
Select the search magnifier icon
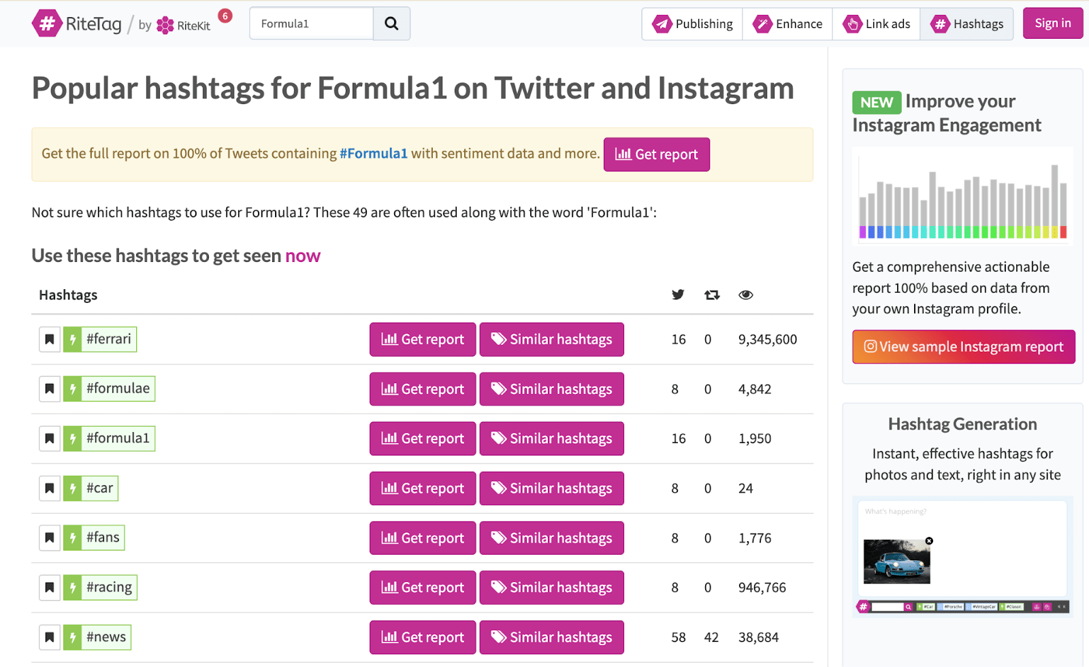pos(391,22)
